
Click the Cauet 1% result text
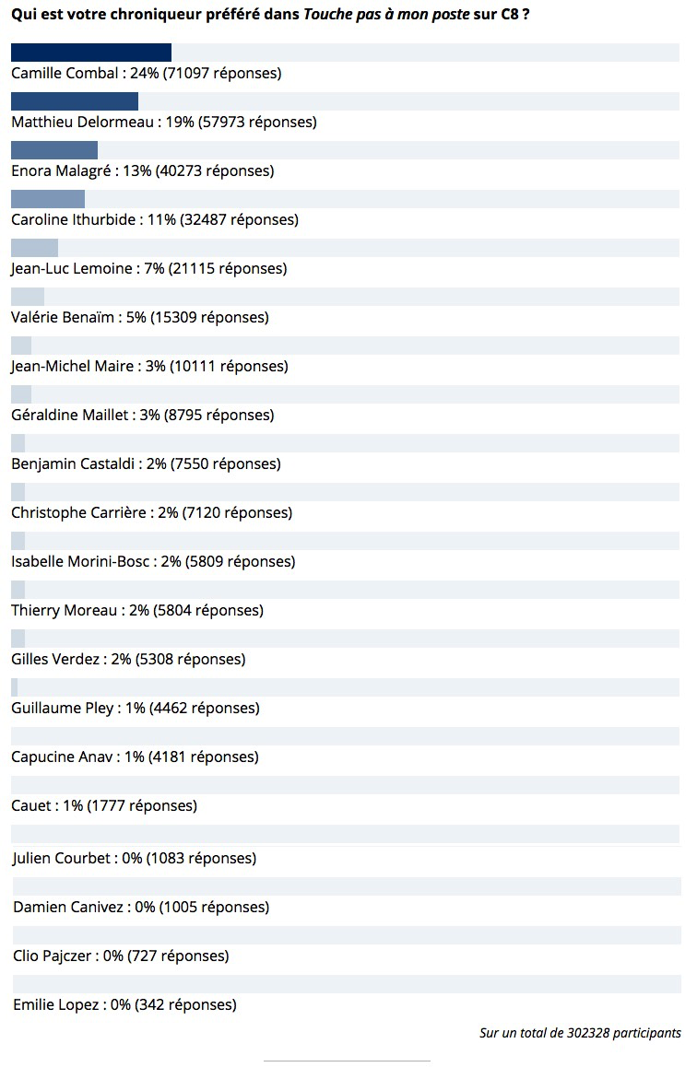coord(104,805)
